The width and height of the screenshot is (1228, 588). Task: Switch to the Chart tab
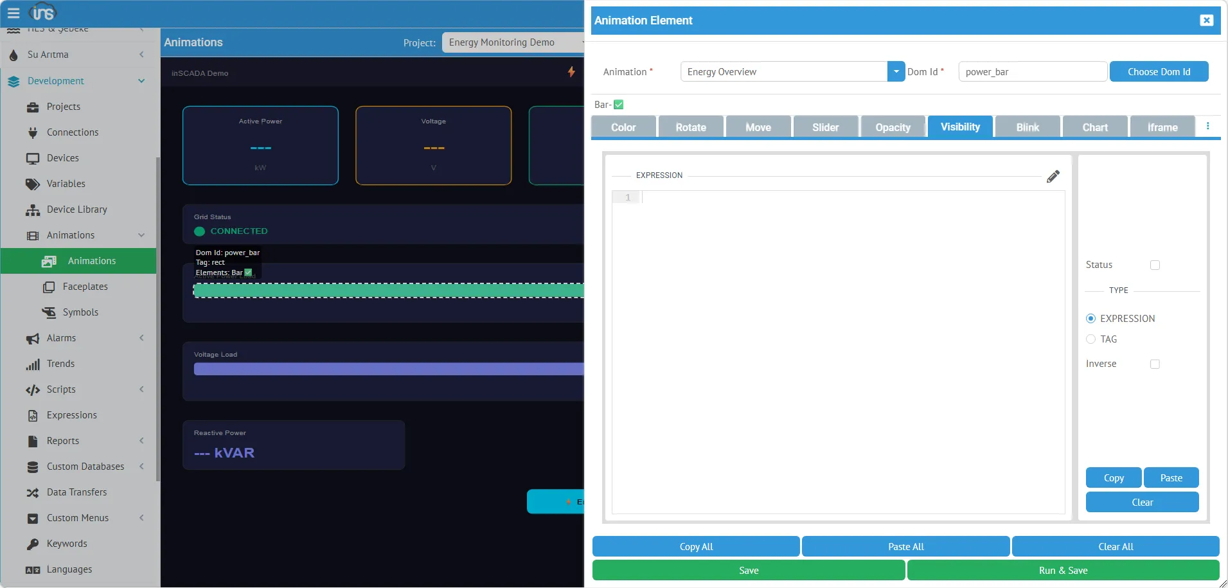1094,127
